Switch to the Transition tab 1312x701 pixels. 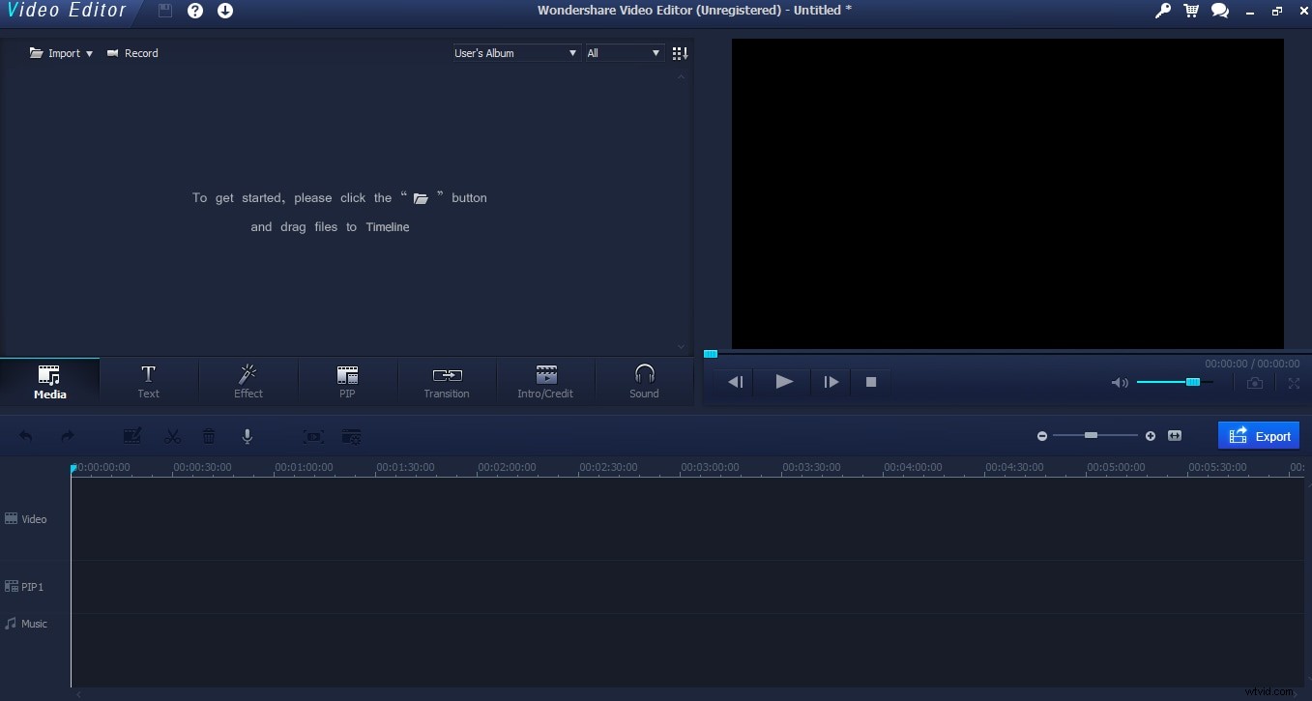tap(446, 382)
